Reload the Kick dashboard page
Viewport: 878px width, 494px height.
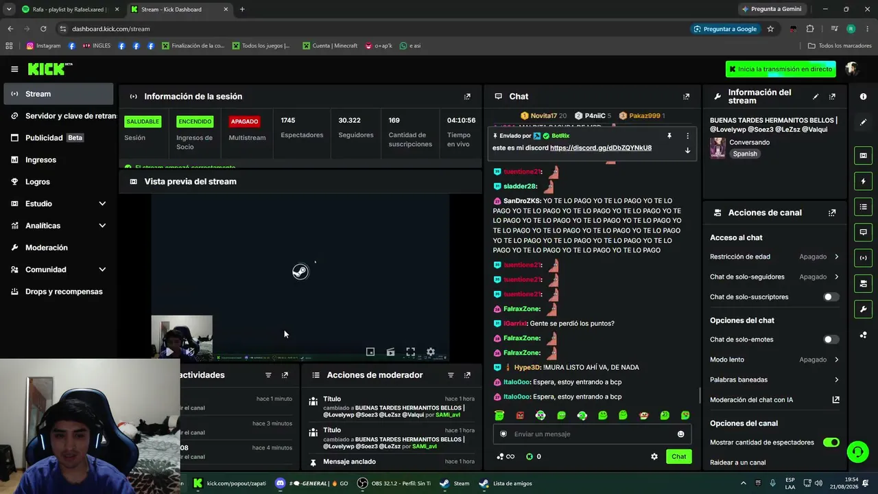pyautogui.click(x=43, y=29)
